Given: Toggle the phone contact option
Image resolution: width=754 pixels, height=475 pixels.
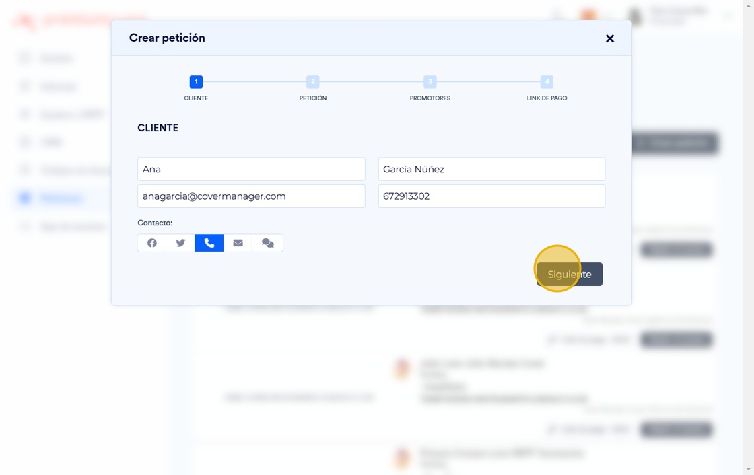Looking at the screenshot, I should 209,243.
